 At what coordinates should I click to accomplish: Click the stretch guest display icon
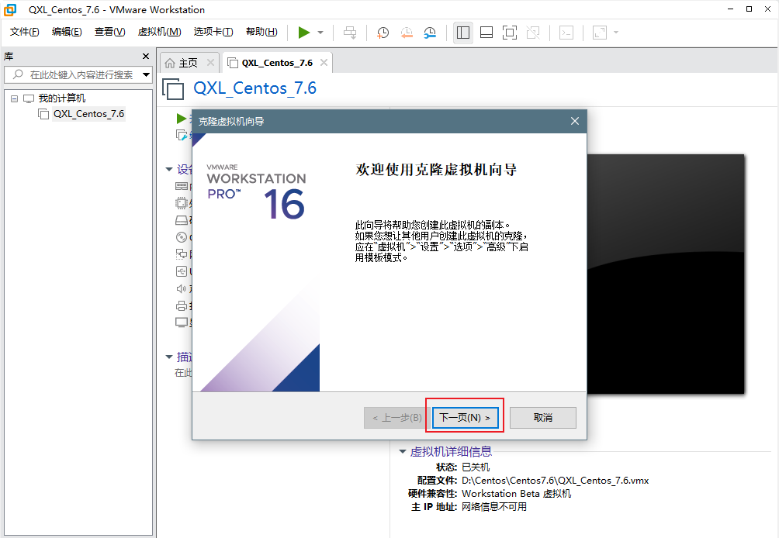(600, 33)
